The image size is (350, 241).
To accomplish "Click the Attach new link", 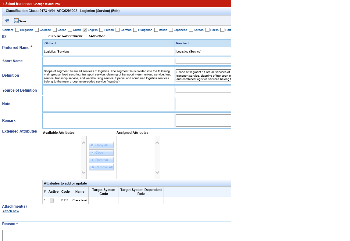I will tap(11, 211).
